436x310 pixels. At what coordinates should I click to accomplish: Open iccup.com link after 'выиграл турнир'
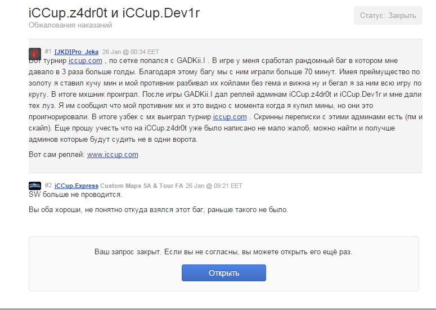click(x=230, y=117)
